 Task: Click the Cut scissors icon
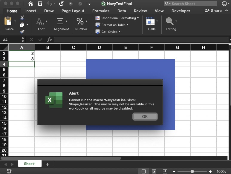pos(22,18)
